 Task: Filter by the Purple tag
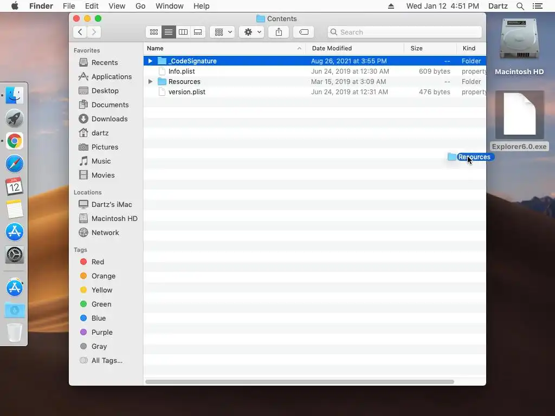click(101, 332)
